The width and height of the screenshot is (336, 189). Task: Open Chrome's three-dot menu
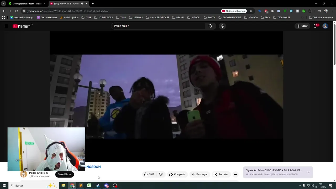(332, 11)
